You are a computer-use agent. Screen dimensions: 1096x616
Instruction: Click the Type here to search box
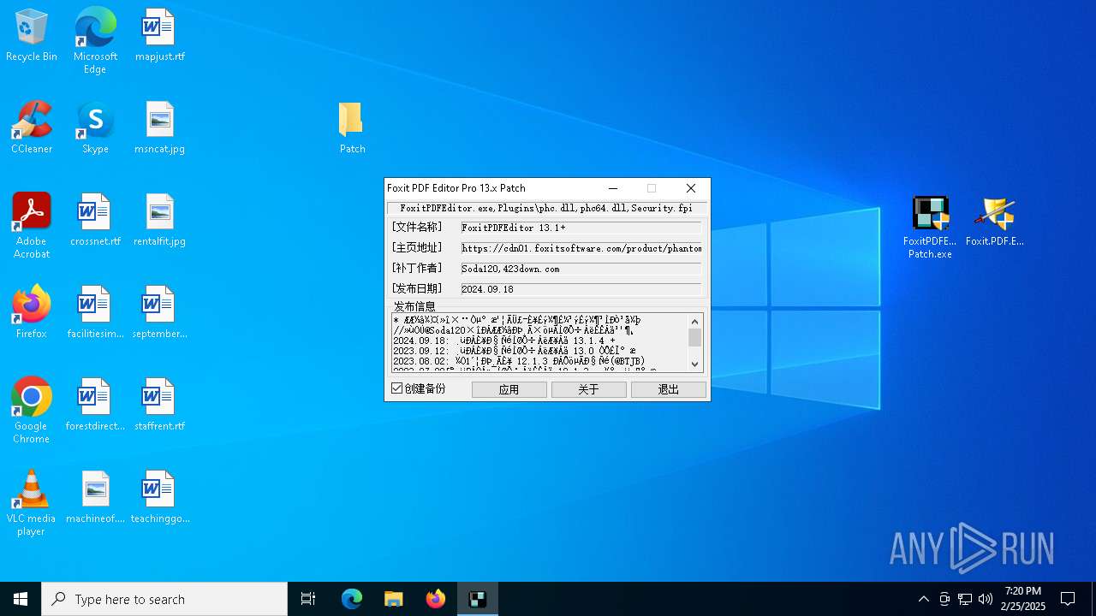click(164, 599)
